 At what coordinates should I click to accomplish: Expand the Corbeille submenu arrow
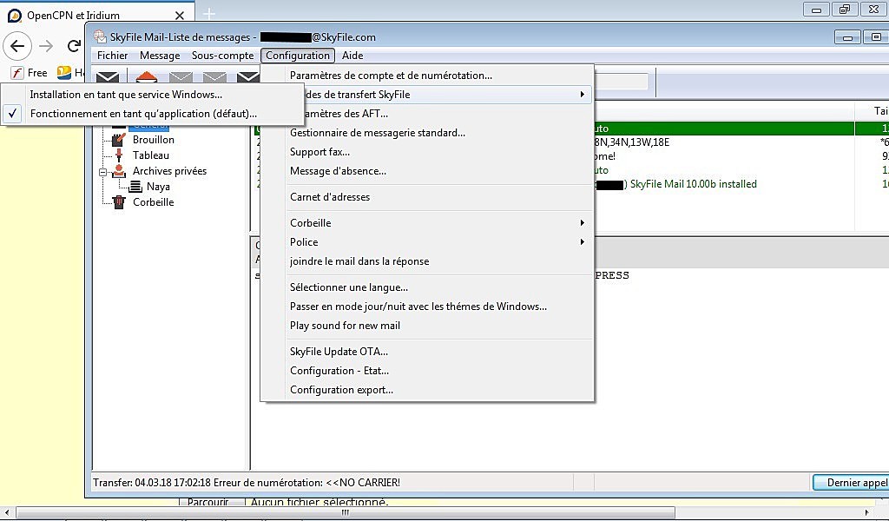[582, 223]
